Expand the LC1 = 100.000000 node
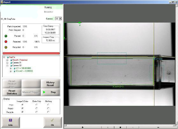178x129 pixels. (11, 68)
